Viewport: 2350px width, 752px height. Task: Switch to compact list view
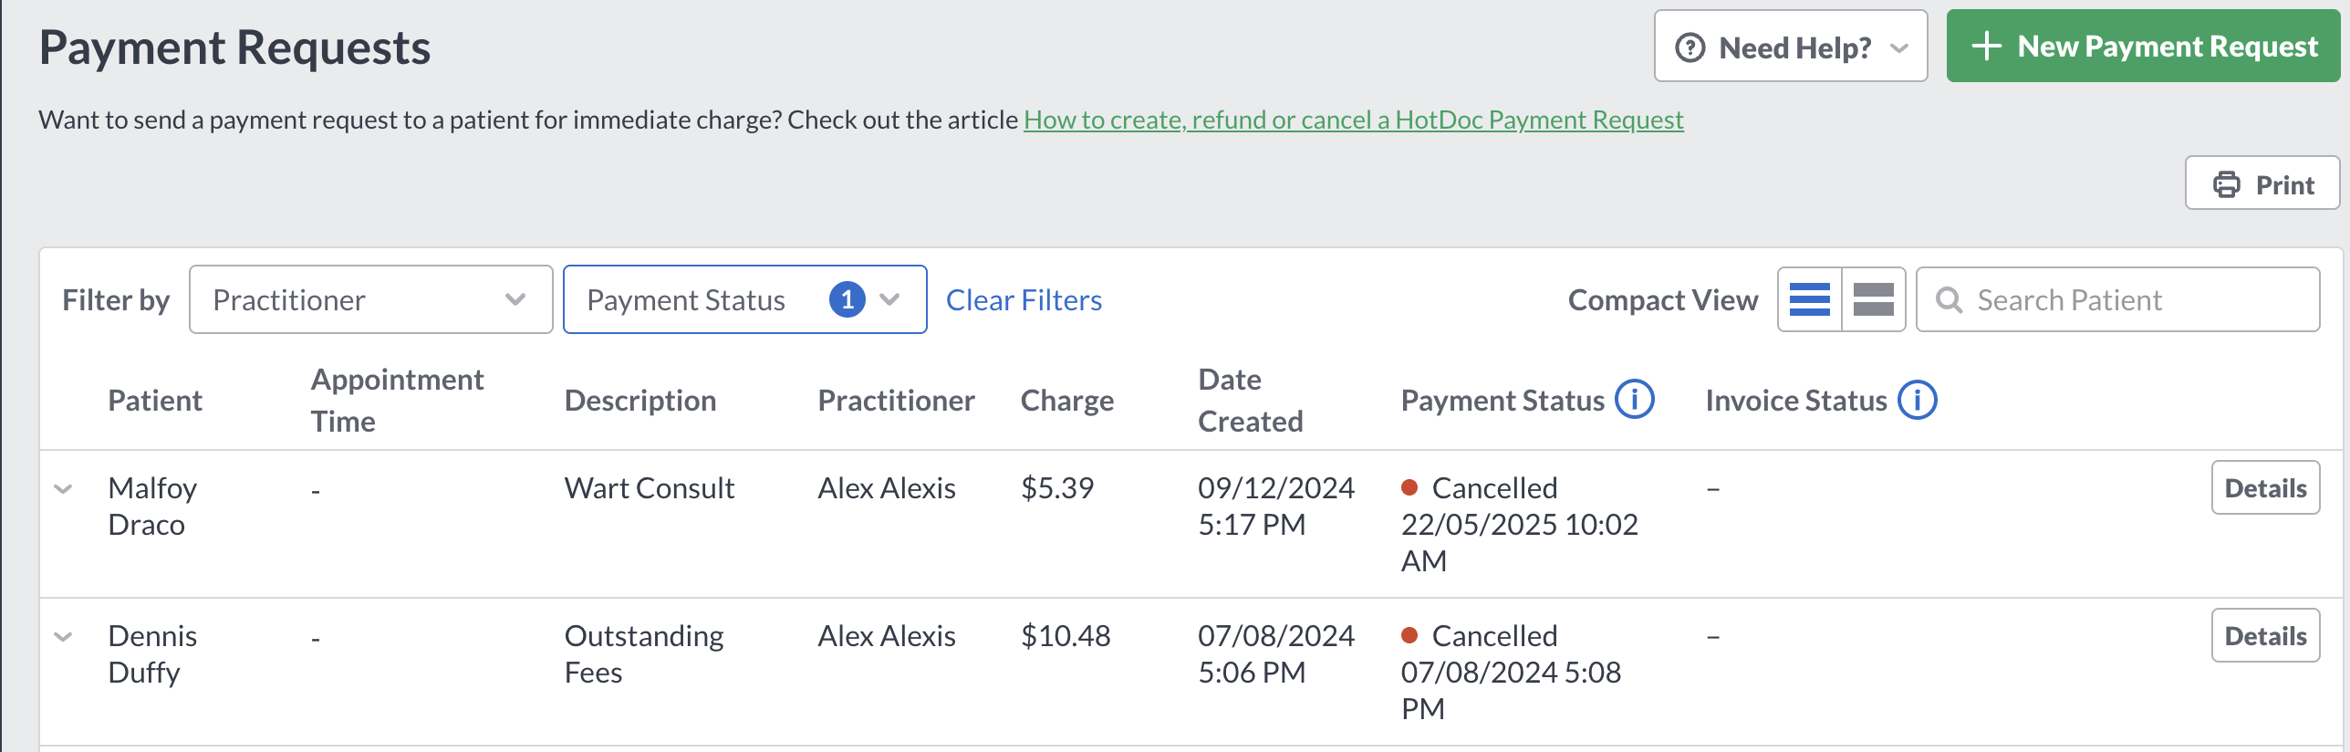(x=1810, y=299)
